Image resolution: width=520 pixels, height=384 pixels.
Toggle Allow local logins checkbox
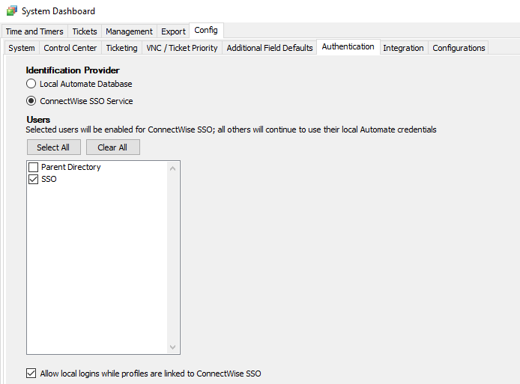point(31,373)
